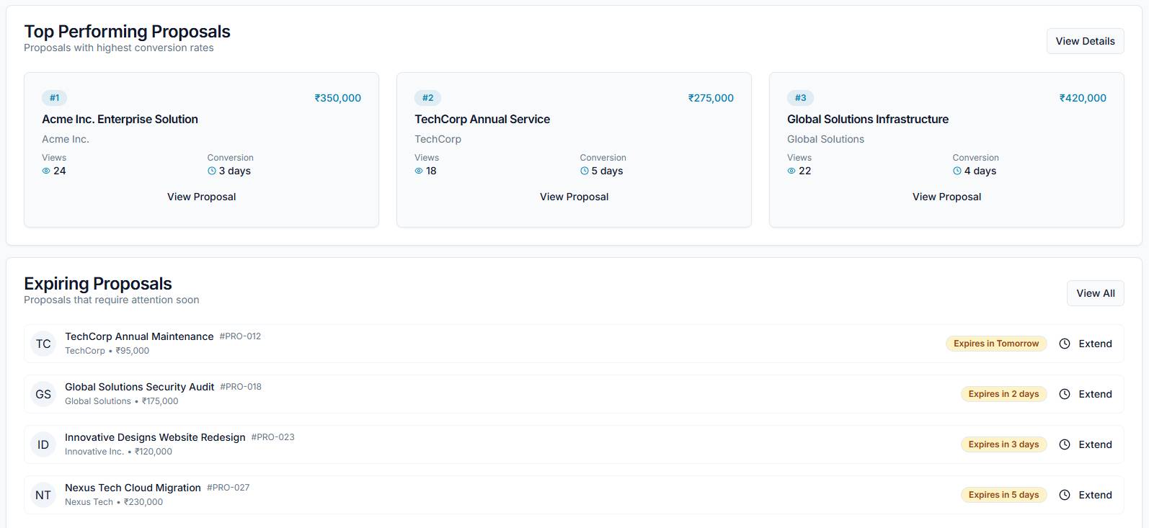This screenshot has height=528, width=1149.
Task: Click the clock icon beside 4 days conversion
Action: click(x=957, y=171)
